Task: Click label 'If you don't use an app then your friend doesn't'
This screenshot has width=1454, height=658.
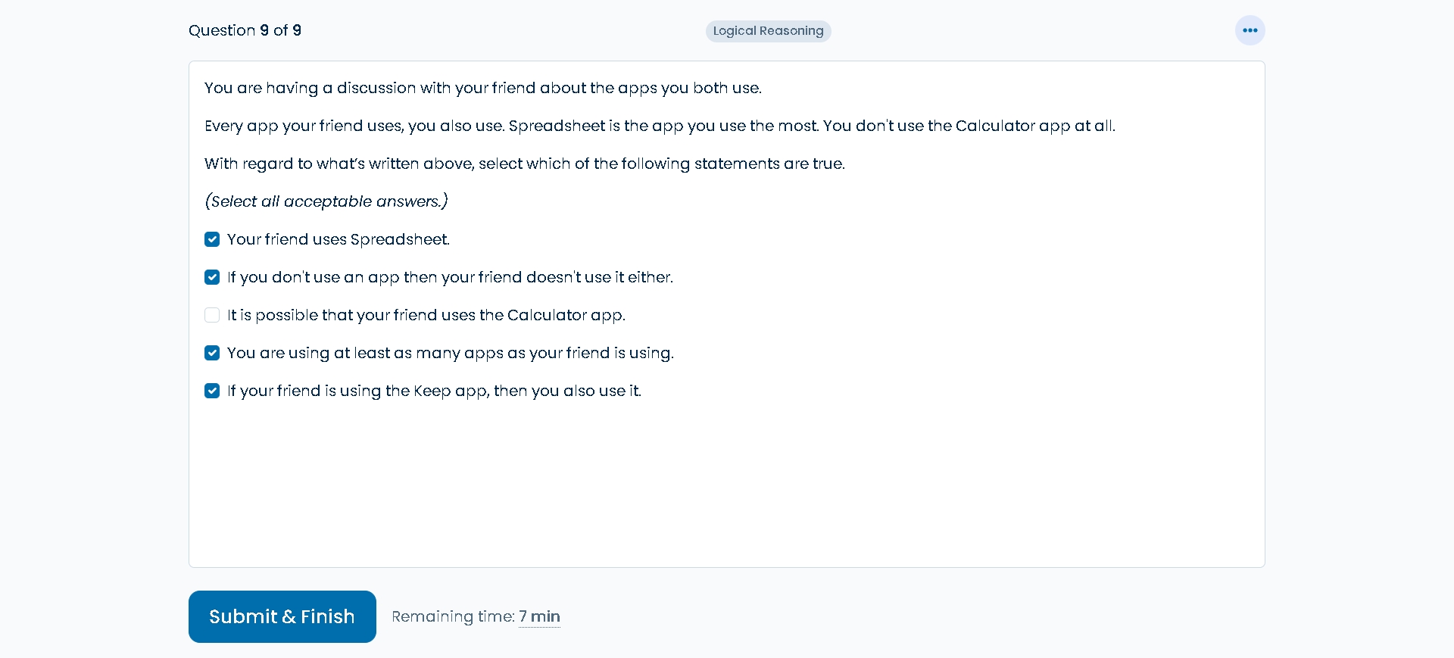Action: pos(450,277)
